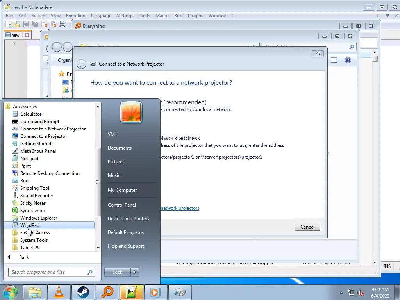Open Devices and Printers from Start menu

(128, 219)
